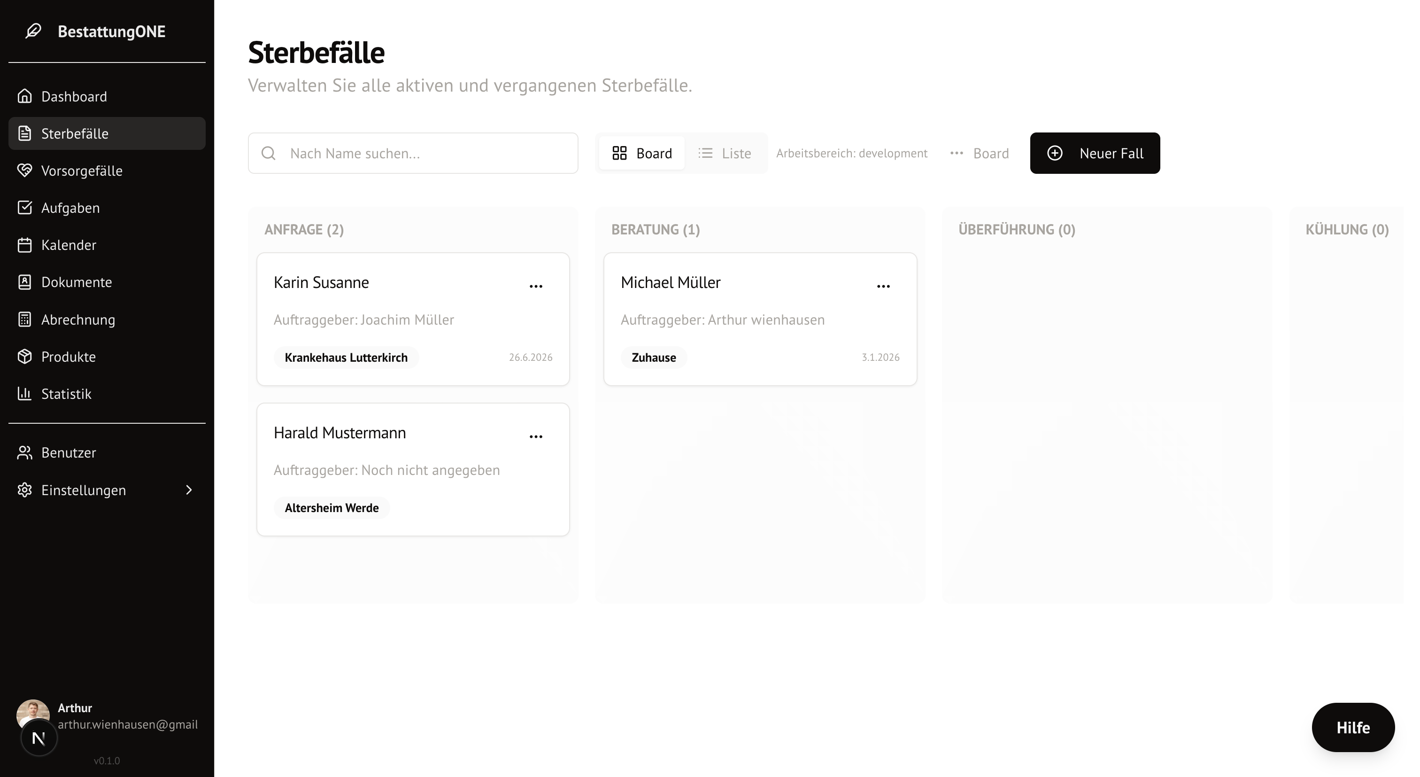Create a new case with Neuer Fall
The height and width of the screenshot is (777, 1420).
[1095, 153]
